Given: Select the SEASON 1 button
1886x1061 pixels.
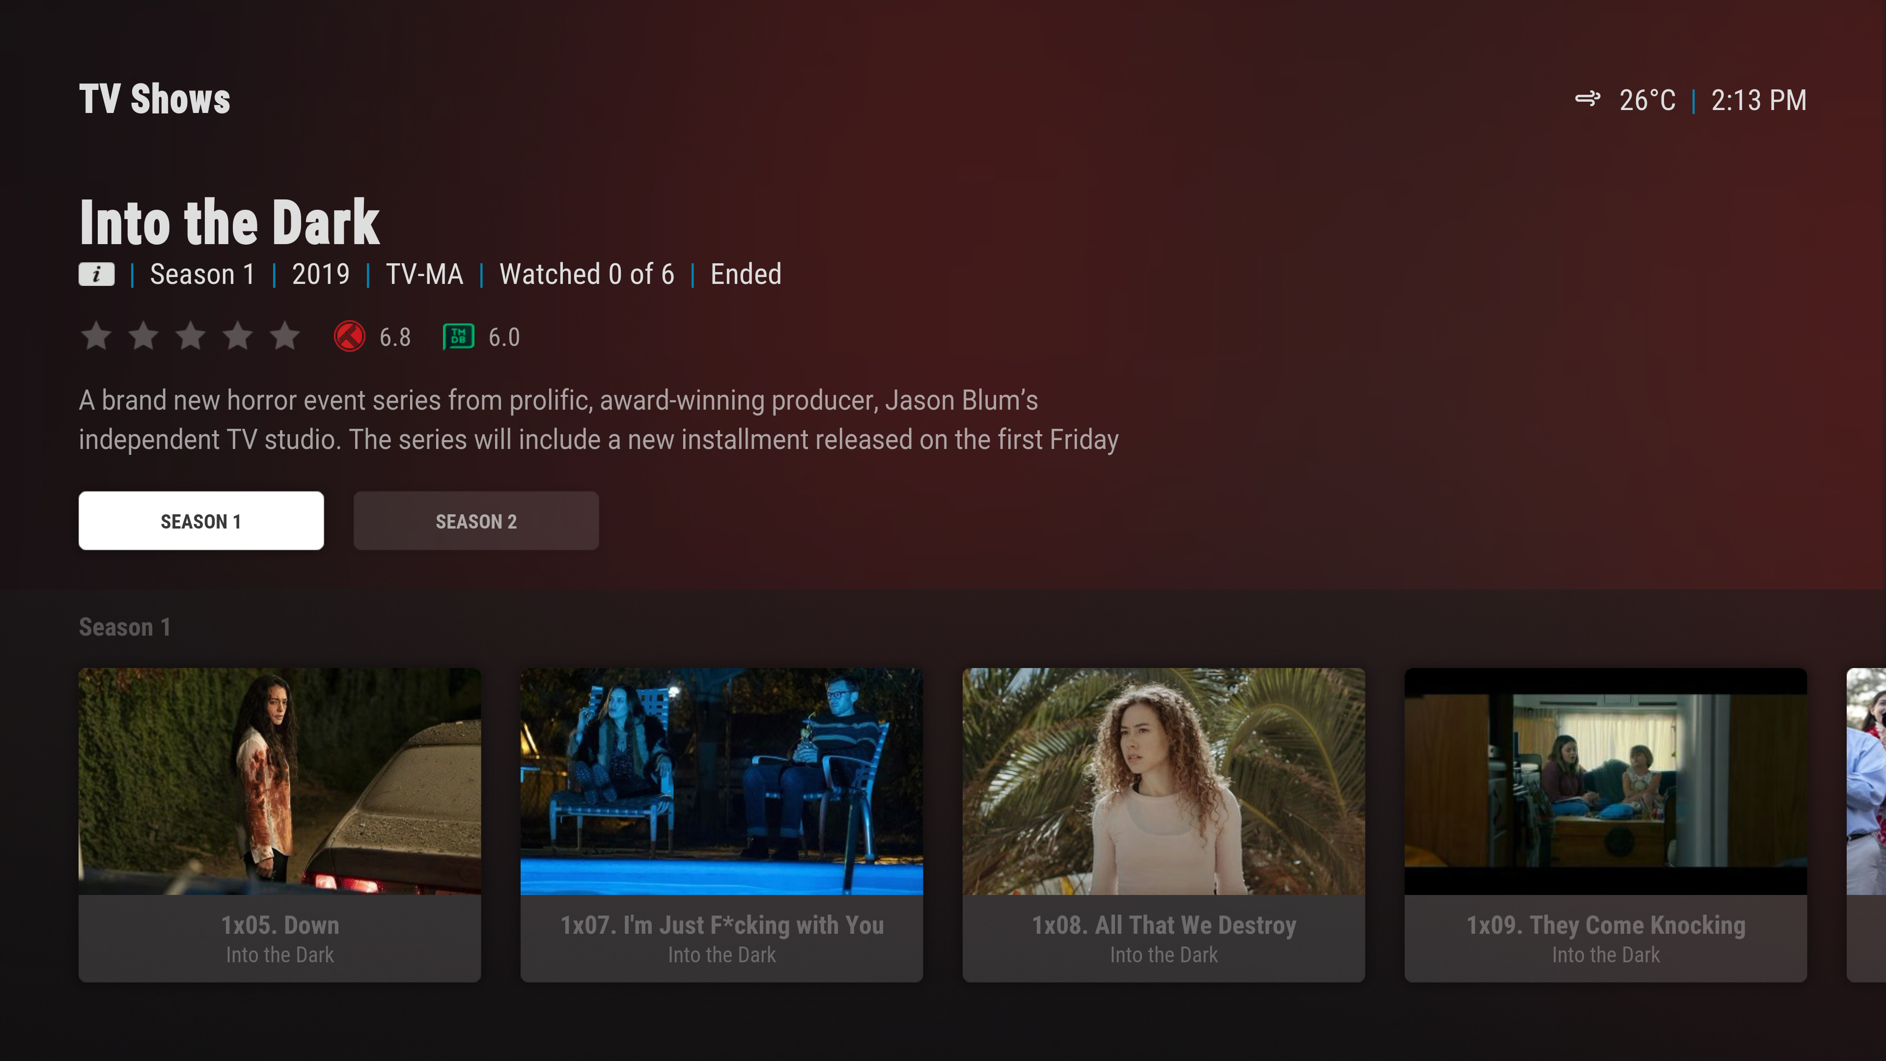Looking at the screenshot, I should tap(201, 521).
